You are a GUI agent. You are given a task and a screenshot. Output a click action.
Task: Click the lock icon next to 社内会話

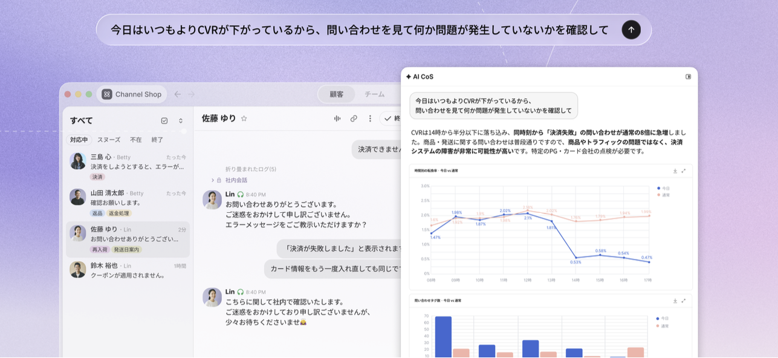219,180
